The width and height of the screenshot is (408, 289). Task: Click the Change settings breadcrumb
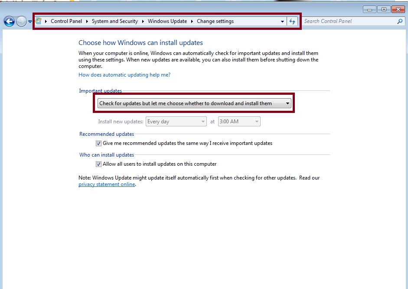(215, 21)
